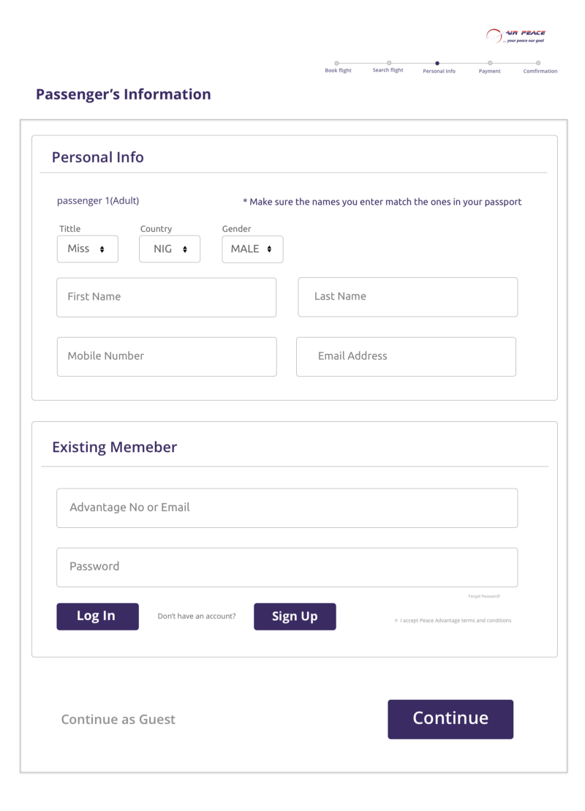Accept Peace Advantage terms and conditions checkbox
The width and height of the screenshot is (585, 811).
coord(396,621)
